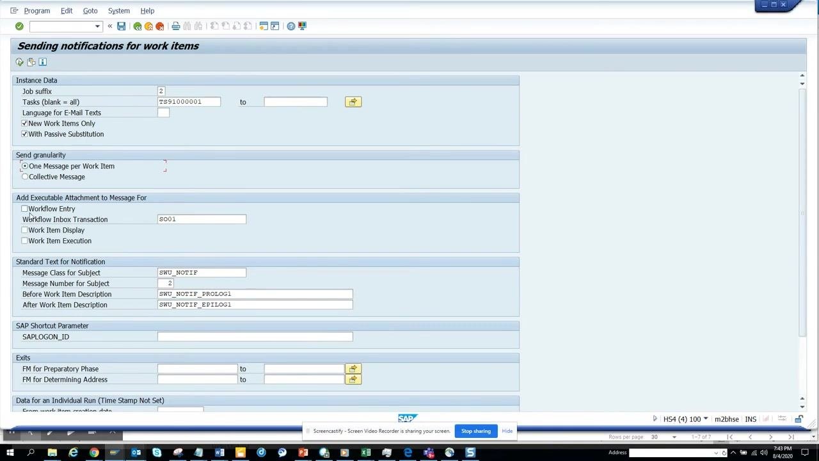Enable Work Item Display checkbox
Screen dimensions: 819x461
coord(24,230)
